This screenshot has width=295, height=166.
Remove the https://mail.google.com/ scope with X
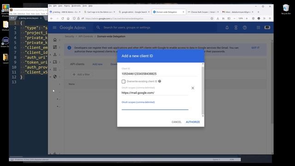click(x=193, y=88)
